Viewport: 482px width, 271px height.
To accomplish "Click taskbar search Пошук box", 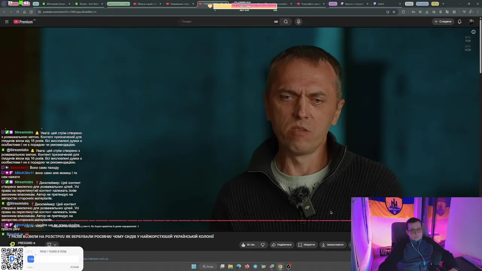I will pos(208,266).
